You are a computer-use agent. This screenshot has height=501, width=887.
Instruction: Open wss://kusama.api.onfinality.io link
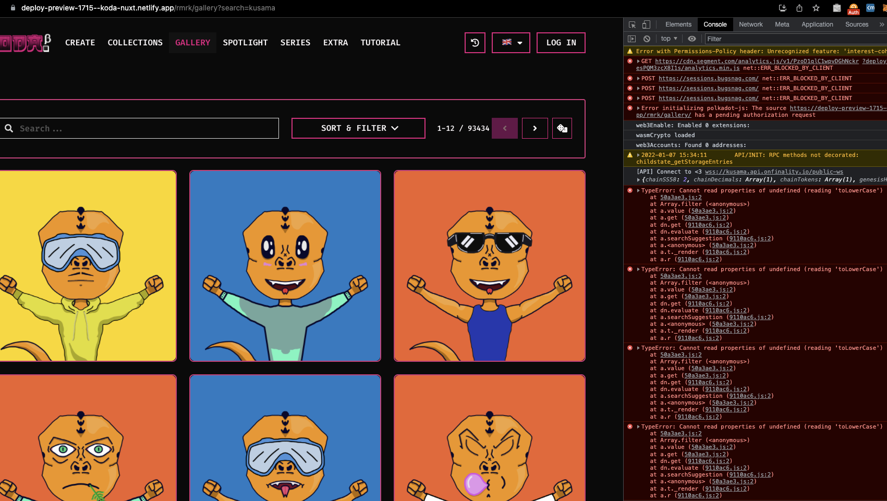(774, 172)
